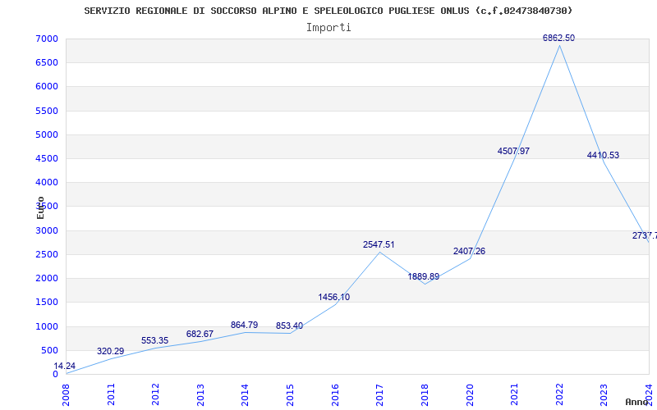657x410 pixels.
Task: Select data label 853.40
Action: pos(289,326)
